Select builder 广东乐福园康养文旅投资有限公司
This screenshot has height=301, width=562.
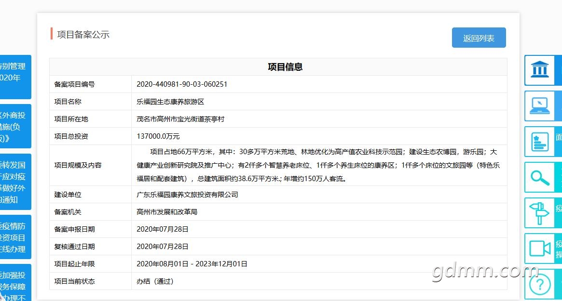(187, 195)
